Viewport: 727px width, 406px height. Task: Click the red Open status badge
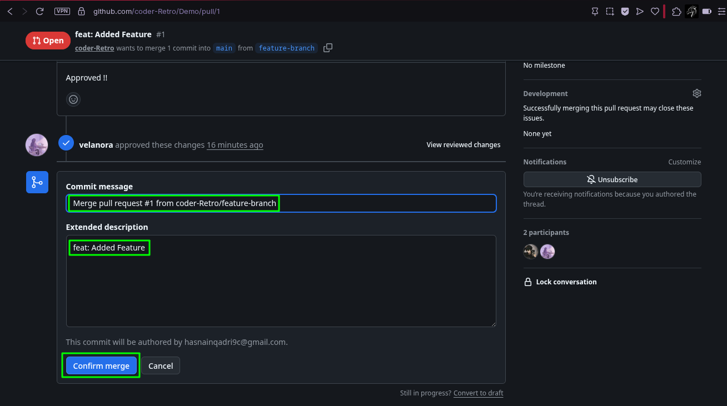pos(48,41)
